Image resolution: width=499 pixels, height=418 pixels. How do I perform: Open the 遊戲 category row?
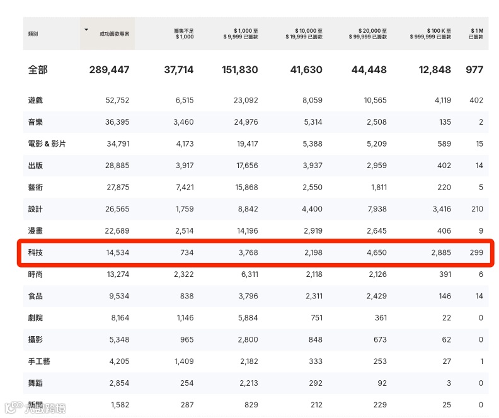35,100
